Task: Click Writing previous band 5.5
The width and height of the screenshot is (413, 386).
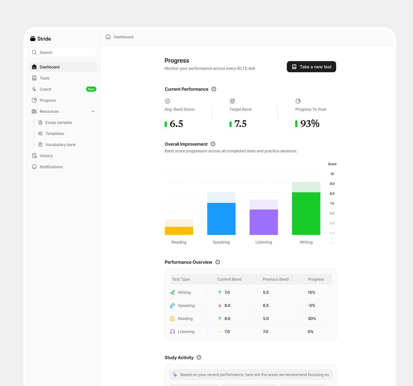Action: click(266, 292)
